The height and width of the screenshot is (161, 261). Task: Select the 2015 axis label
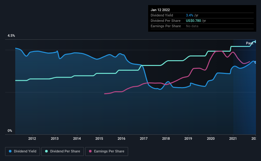point(99,138)
